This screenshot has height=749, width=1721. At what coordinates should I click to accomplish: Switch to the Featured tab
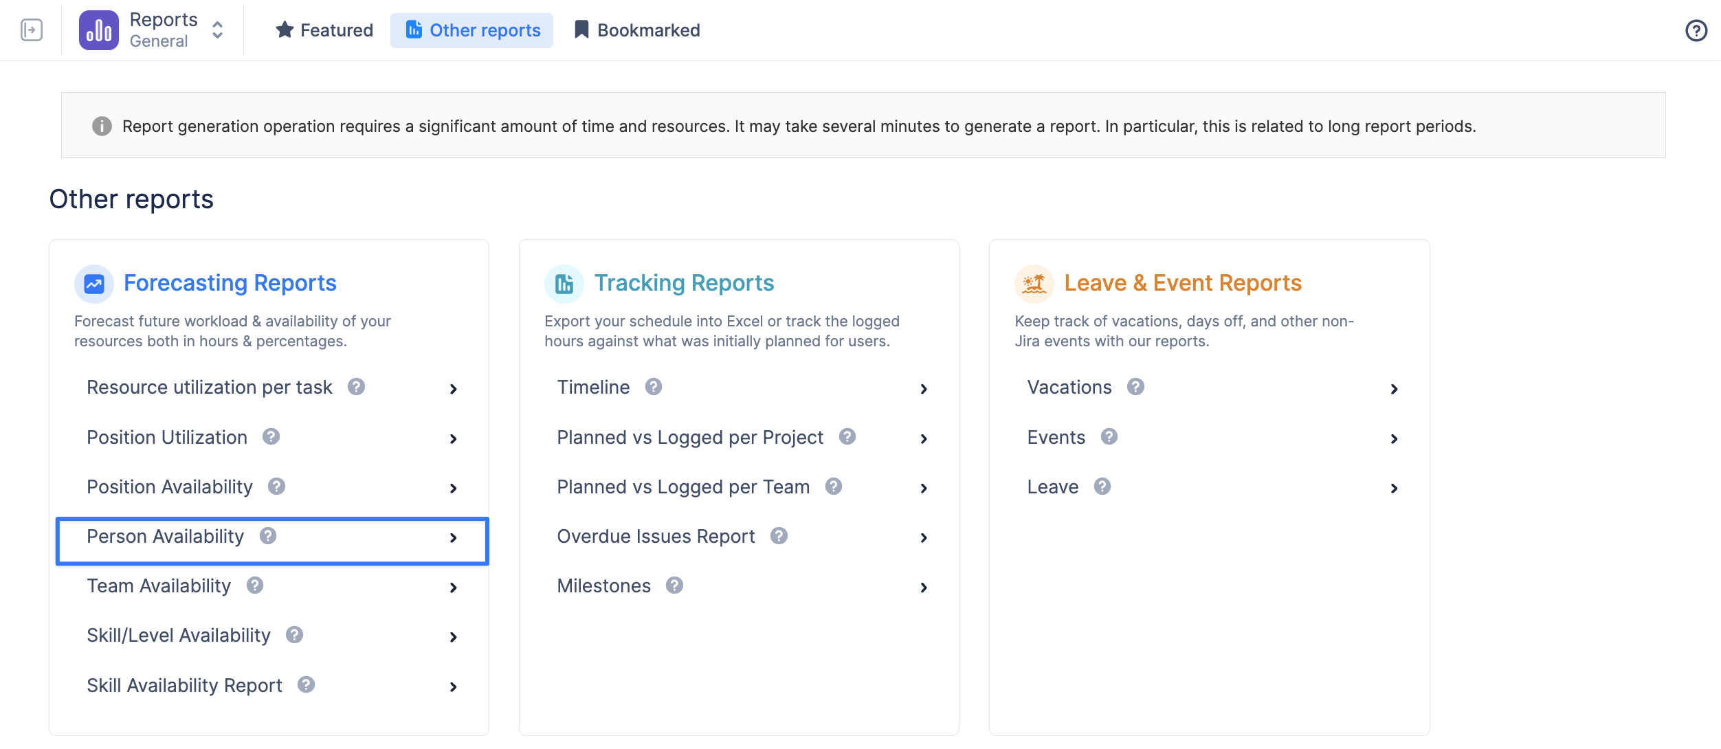point(324,30)
